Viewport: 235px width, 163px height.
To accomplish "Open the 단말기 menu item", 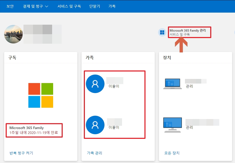I will [x=95, y=6].
